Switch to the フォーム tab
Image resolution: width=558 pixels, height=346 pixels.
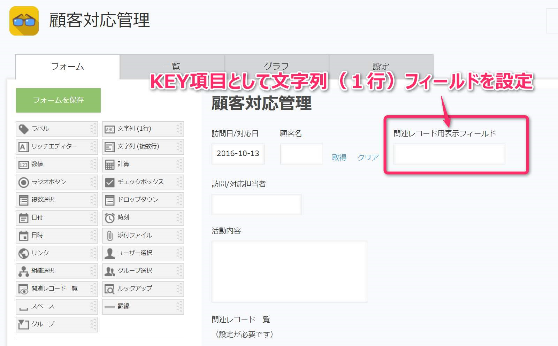(x=68, y=67)
